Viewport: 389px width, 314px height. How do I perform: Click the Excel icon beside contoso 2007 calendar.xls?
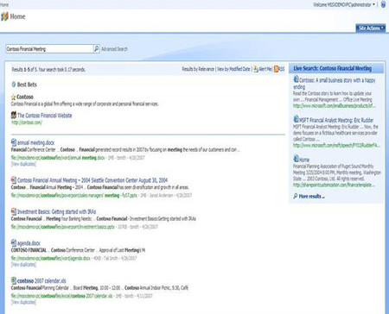click(14, 280)
